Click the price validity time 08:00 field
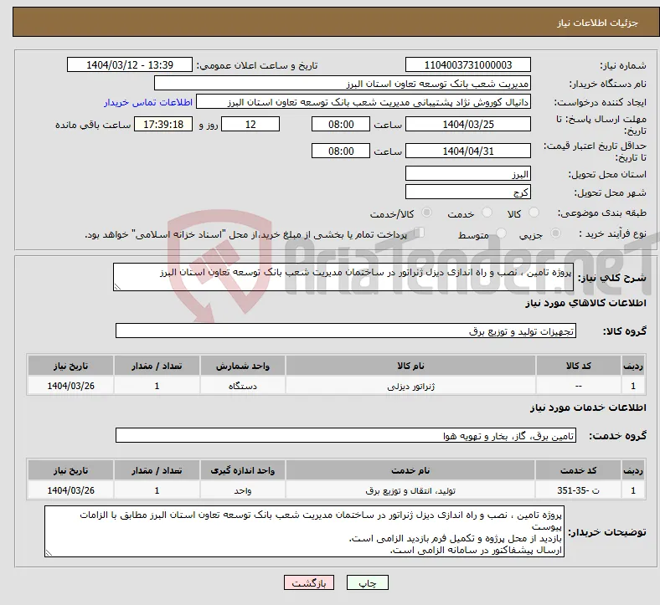Viewport: 660px width, 605px height. (341, 151)
